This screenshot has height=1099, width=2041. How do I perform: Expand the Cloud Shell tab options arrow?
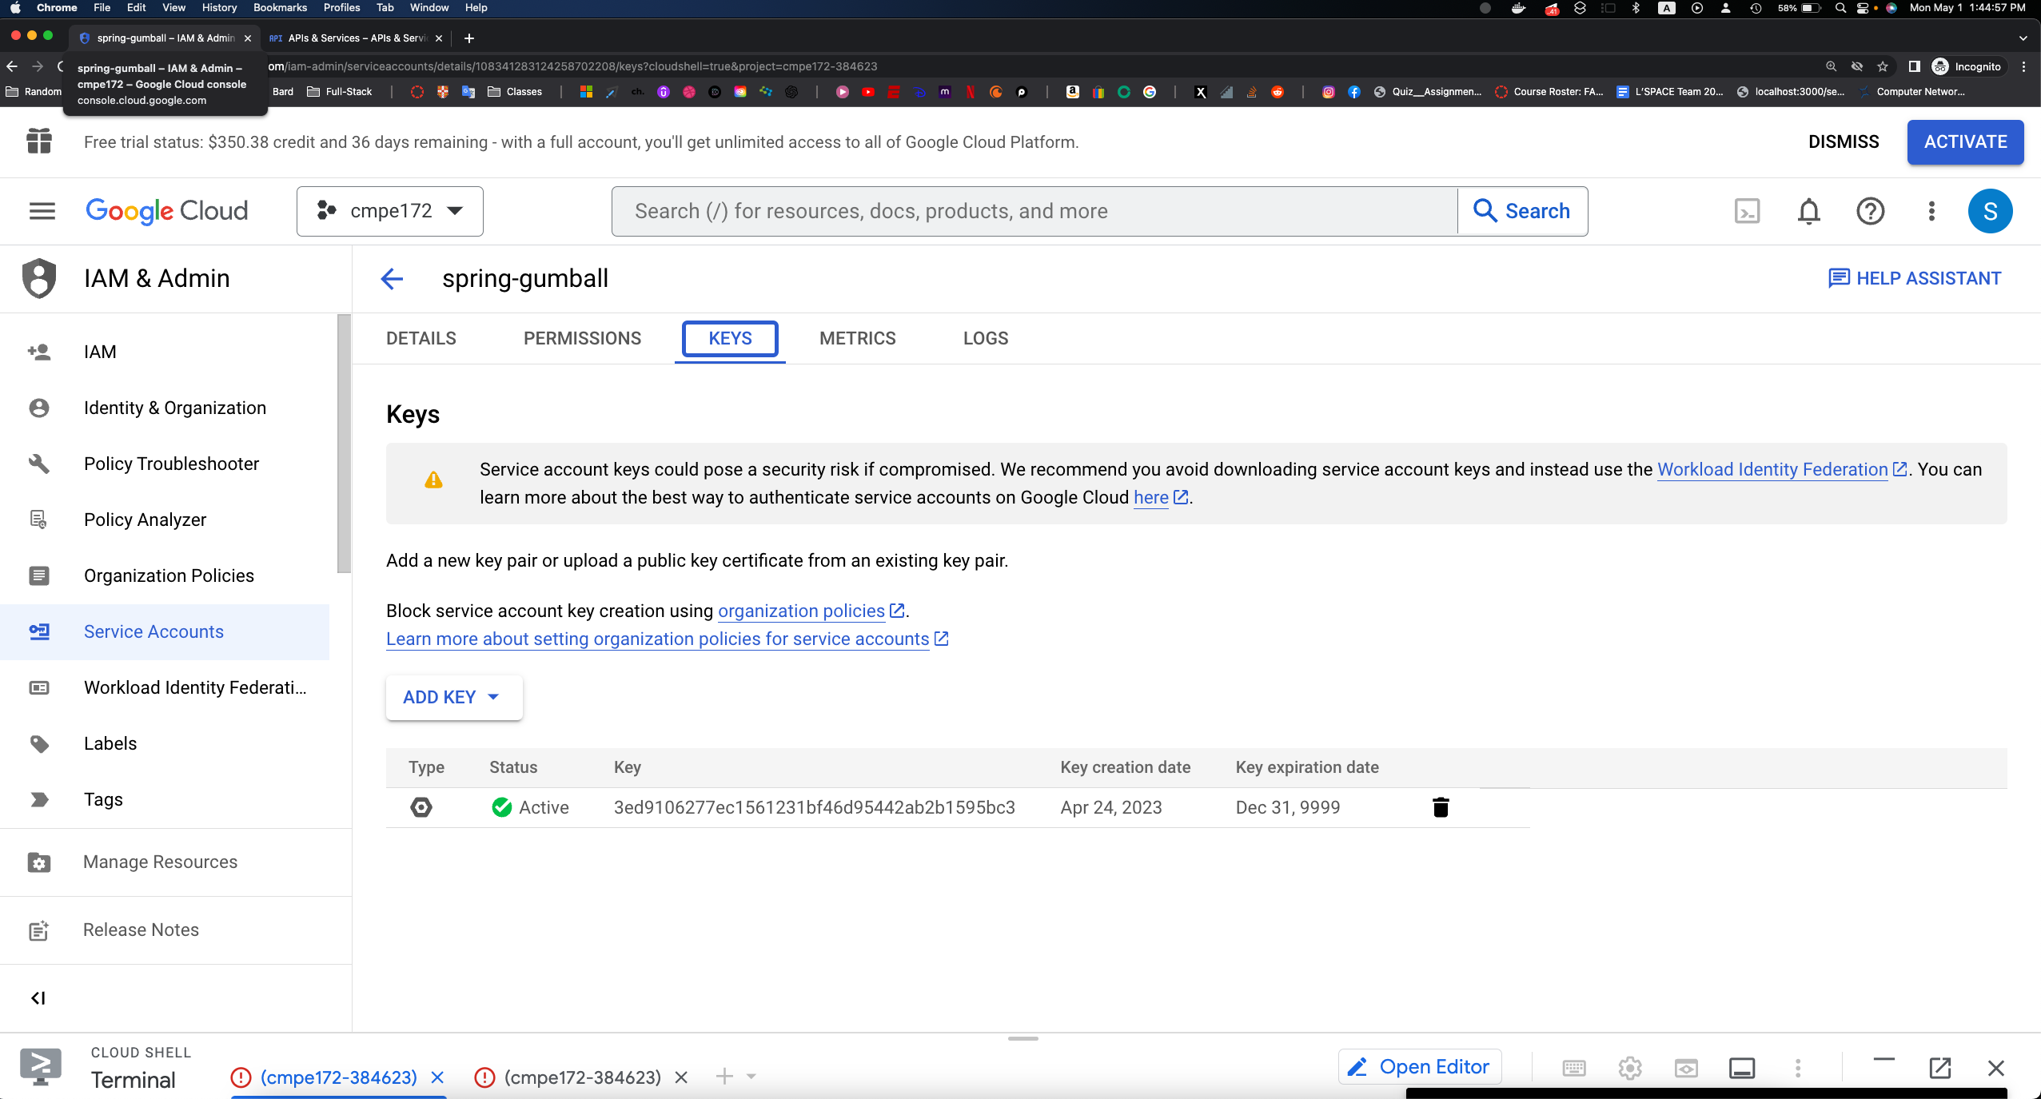pos(748,1076)
